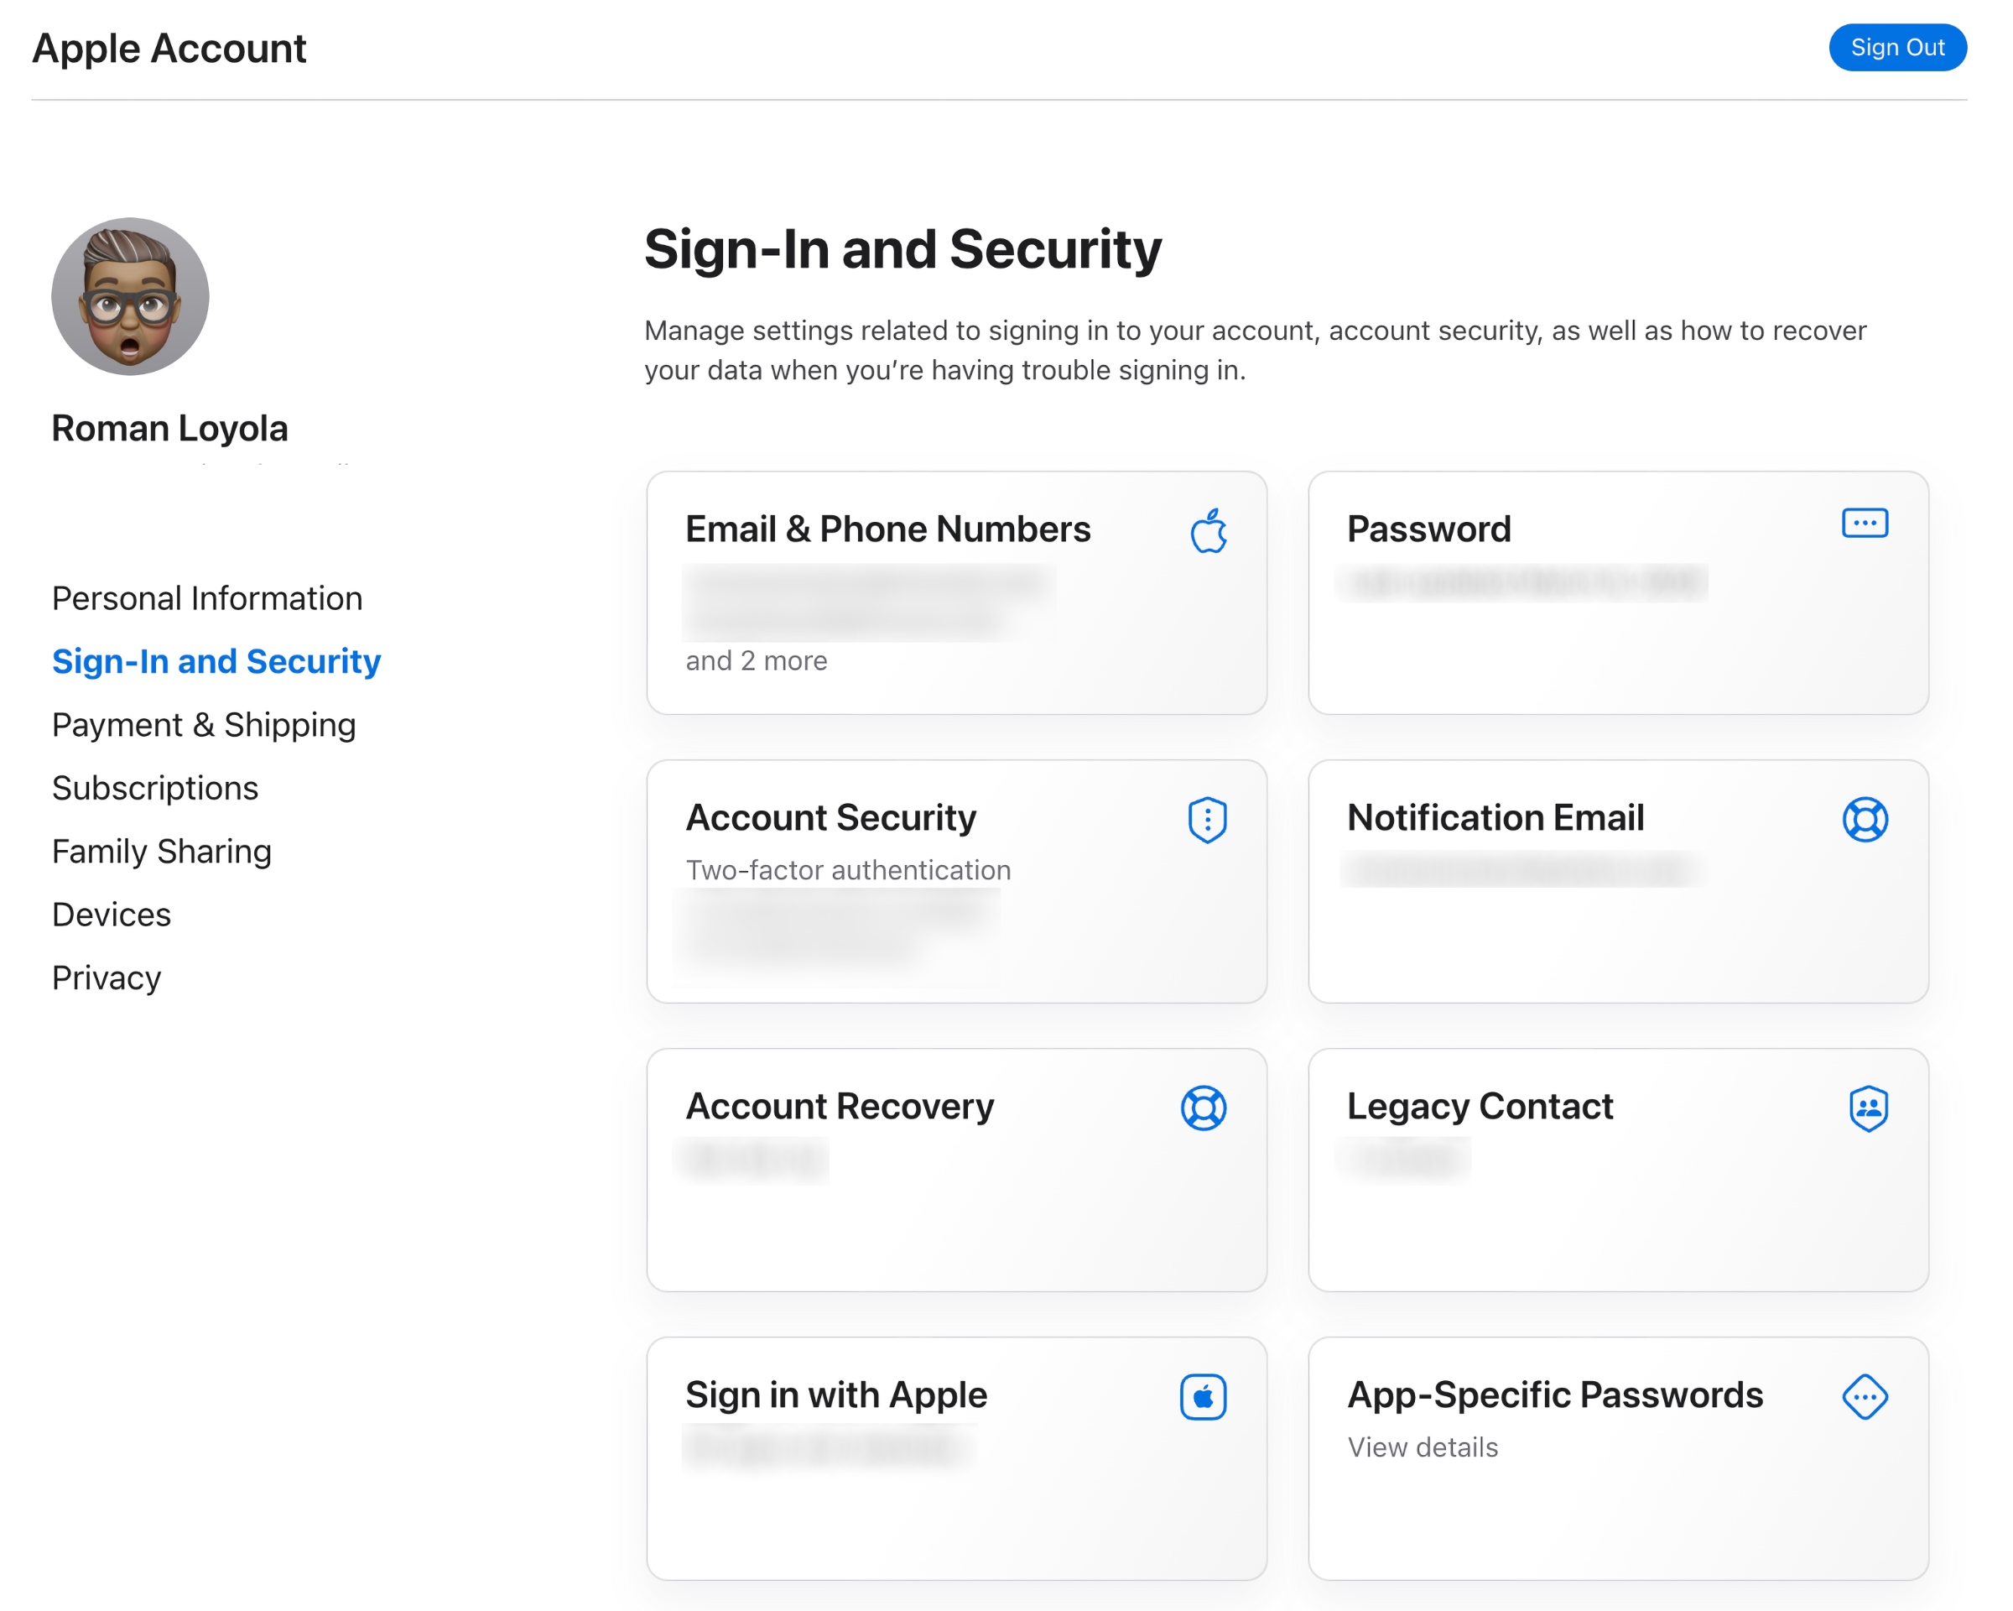
Task: Click the lifebuoy icon on Notification Email card
Action: pos(1864,821)
